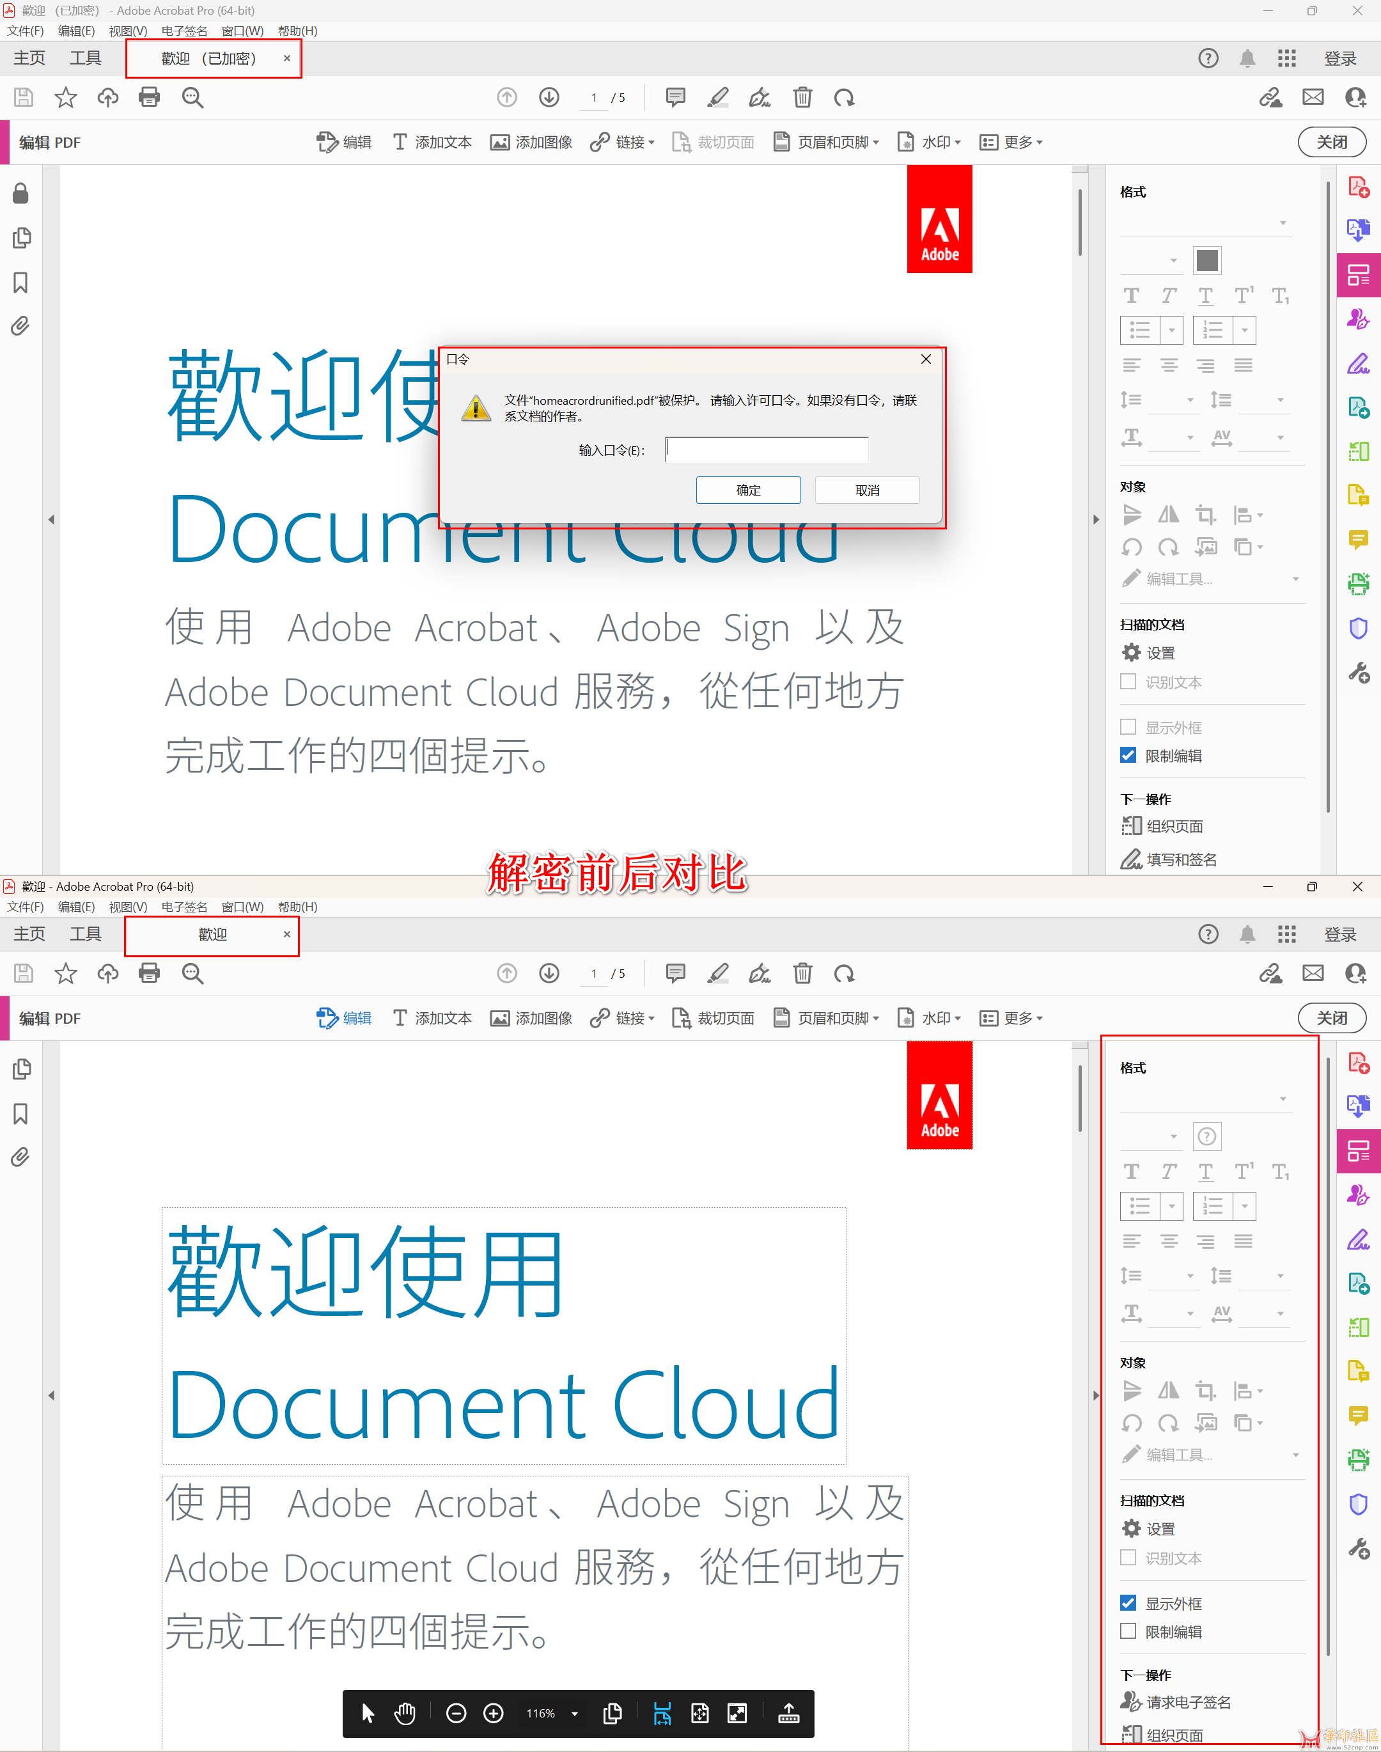Open 文件(F) menu in top window
Screen dimensions: 1381x1752
point(25,31)
